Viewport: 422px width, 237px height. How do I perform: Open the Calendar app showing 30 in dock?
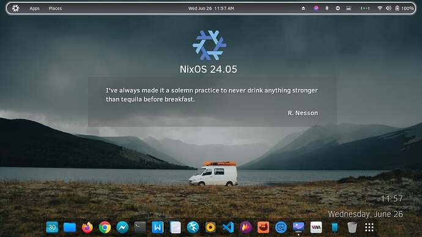[x=52, y=227]
